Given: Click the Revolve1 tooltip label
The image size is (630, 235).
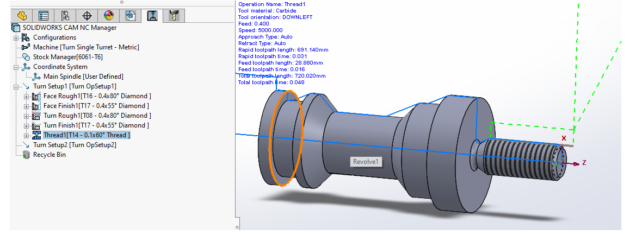Looking at the screenshot, I should (x=366, y=162).
